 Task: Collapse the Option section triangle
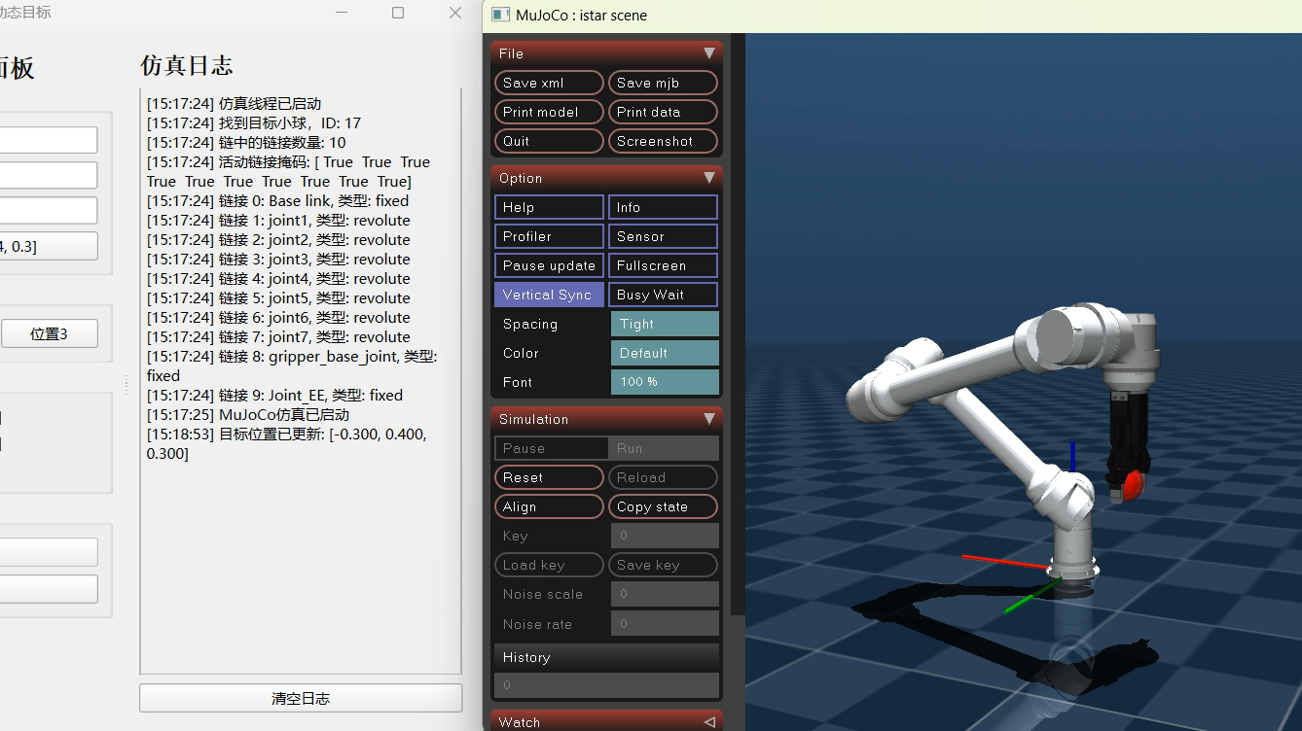click(x=708, y=178)
